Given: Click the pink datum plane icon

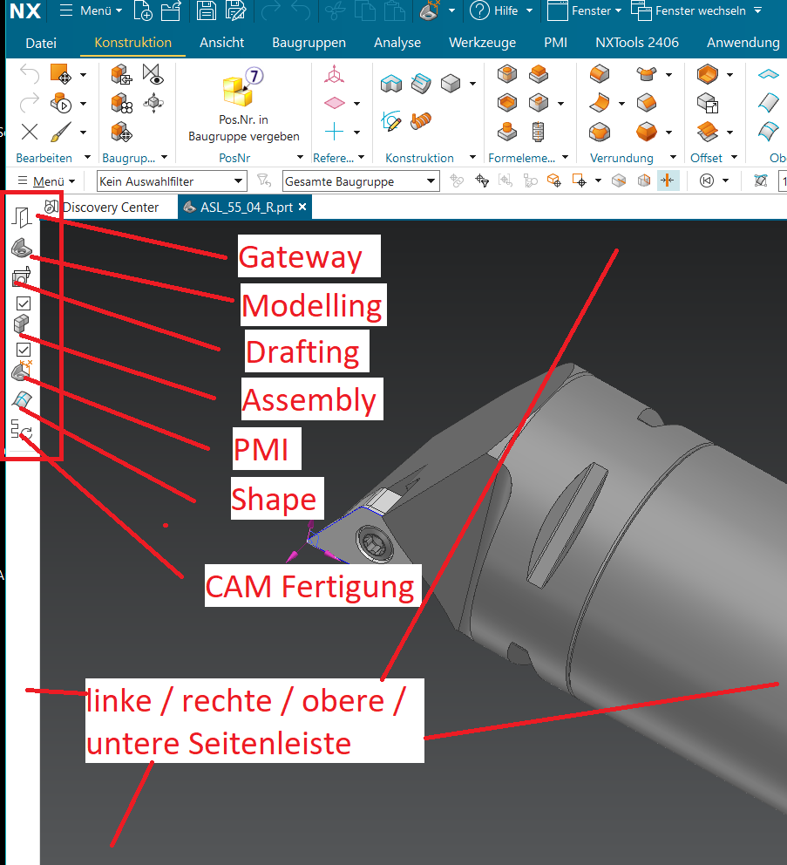Looking at the screenshot, I should (x=334, y=103).
